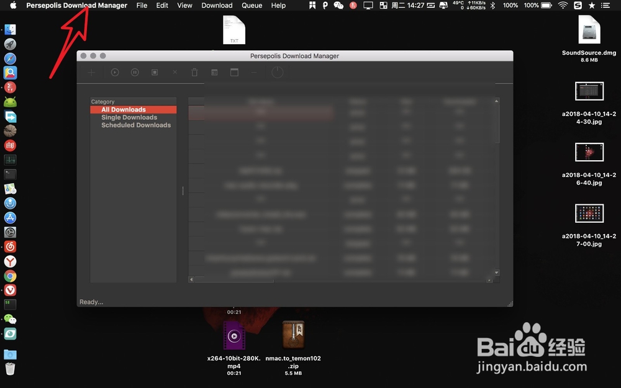Select the All Downloads category

click(x=134, y=110)
